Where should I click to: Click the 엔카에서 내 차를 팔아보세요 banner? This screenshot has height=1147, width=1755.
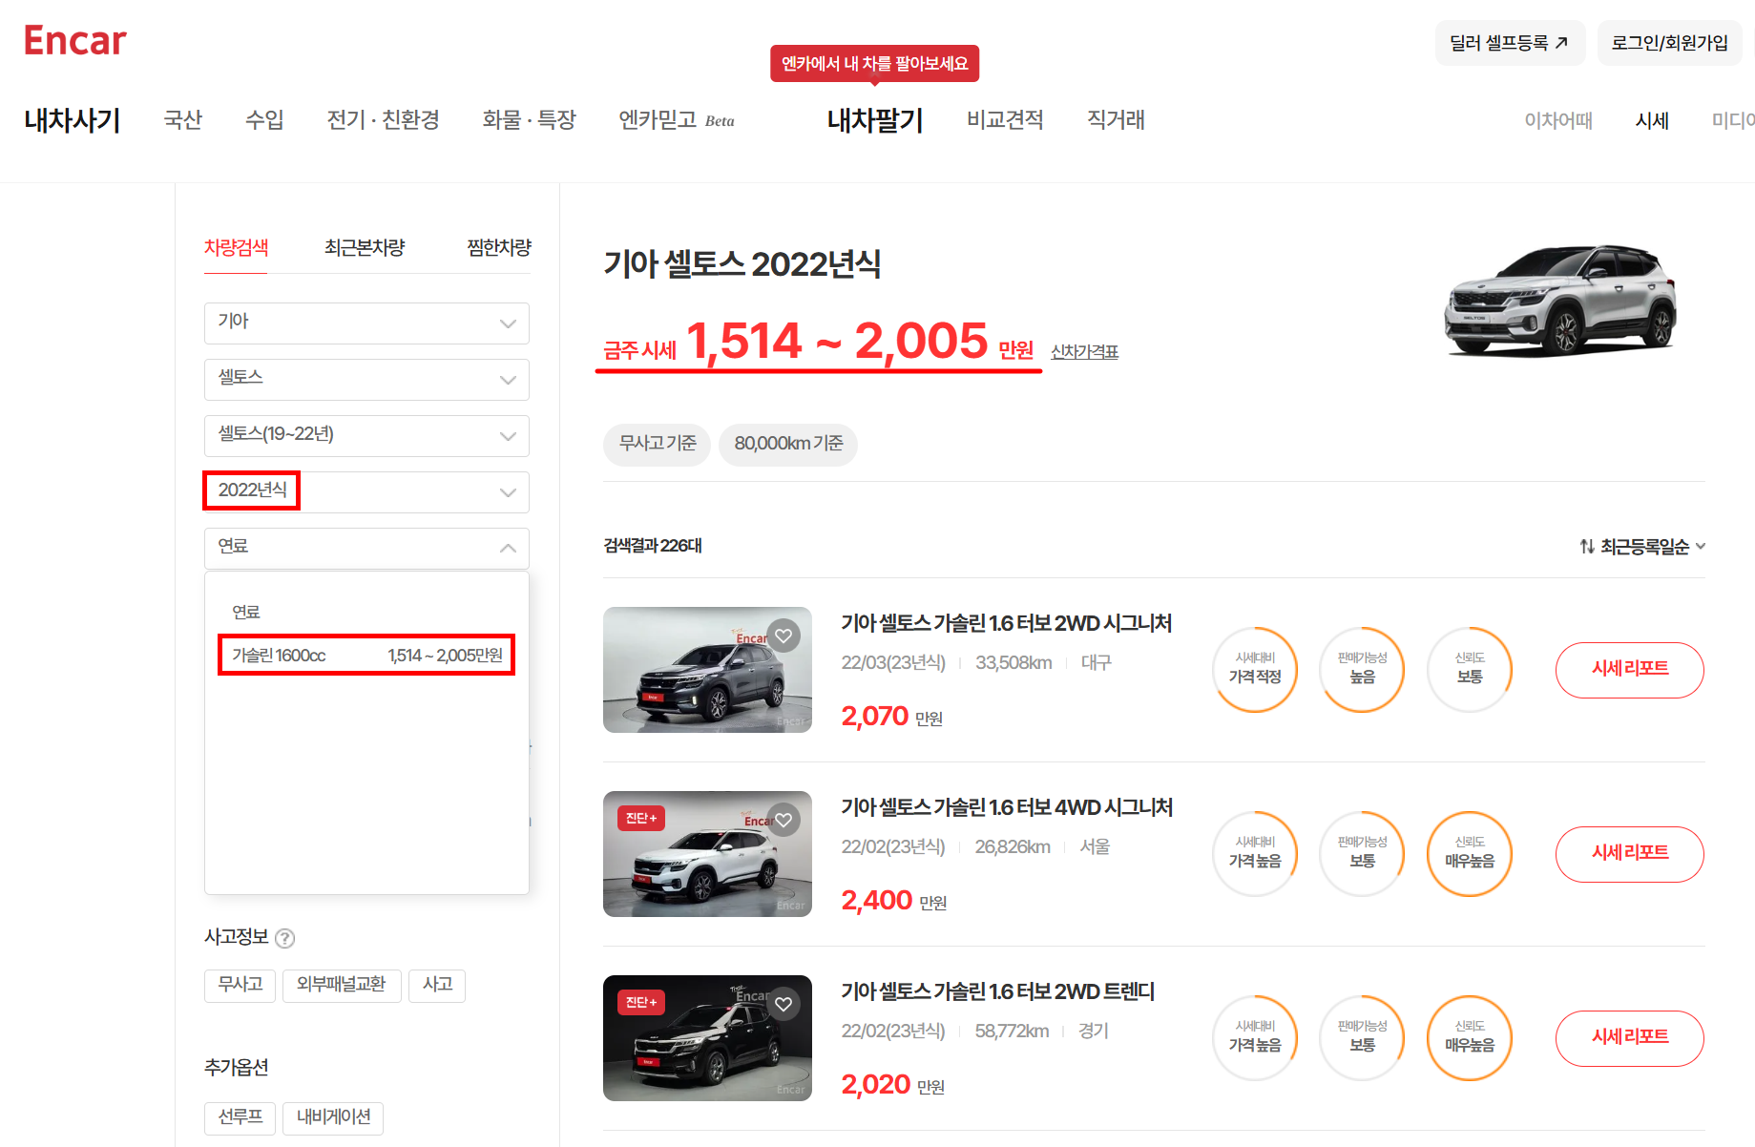pos(875,64)
